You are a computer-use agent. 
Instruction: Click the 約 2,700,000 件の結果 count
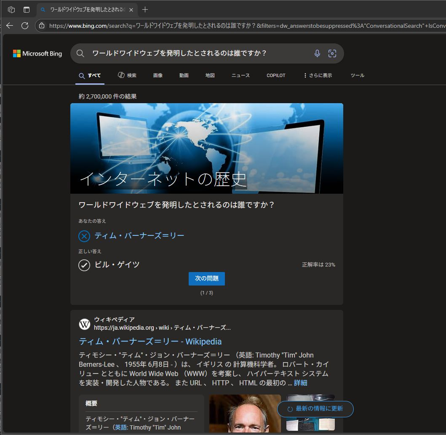pyautogui.click(x=108, y=97)
